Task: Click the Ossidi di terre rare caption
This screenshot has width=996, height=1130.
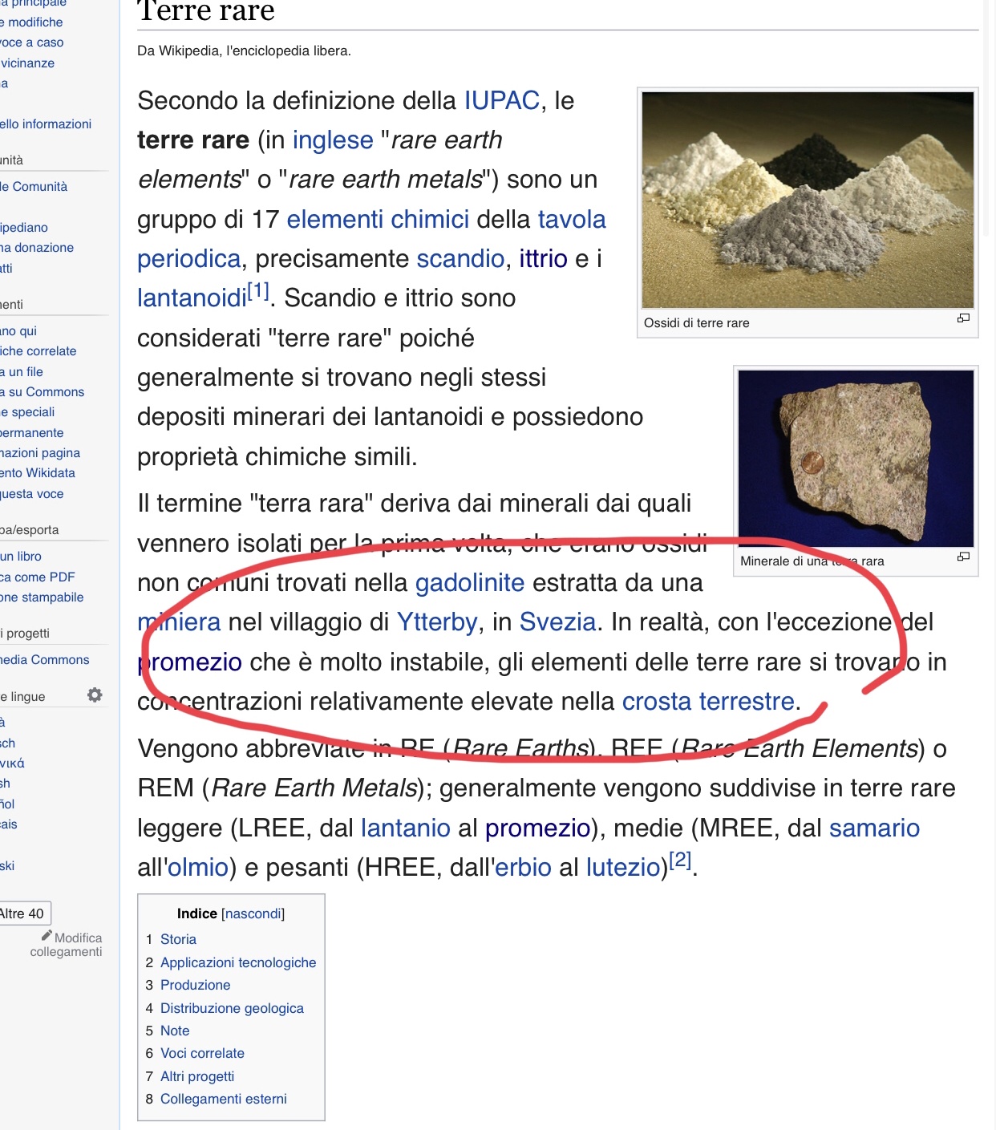Action: click(x=697, y=323)
